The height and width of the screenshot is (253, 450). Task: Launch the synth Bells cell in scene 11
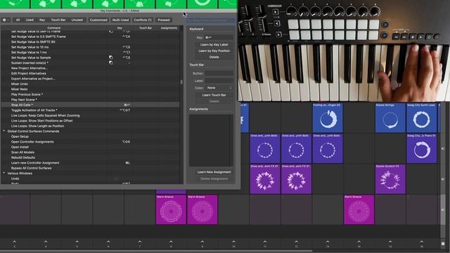(x=265, y=148)
